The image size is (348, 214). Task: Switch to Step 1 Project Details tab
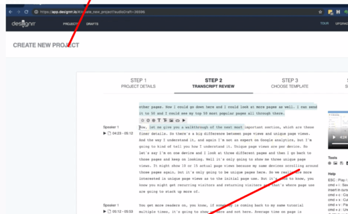[138, 83]
